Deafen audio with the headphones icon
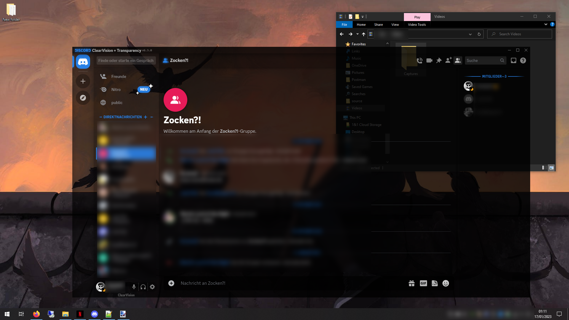 pyautogui.click(x=143, y=287)
